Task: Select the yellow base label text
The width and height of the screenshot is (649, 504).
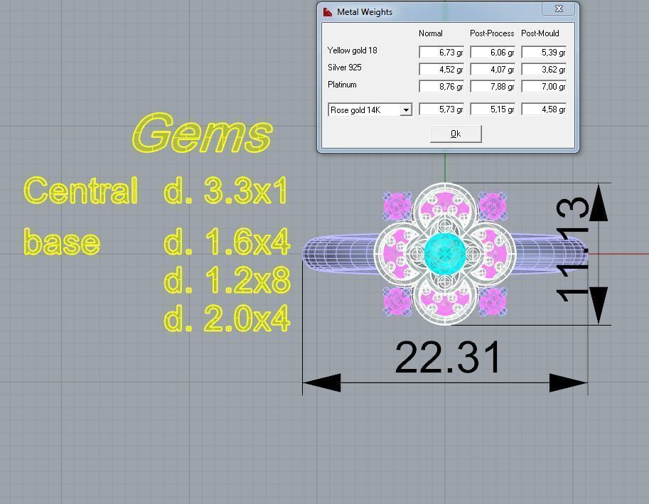Action: tap(62, 242)
